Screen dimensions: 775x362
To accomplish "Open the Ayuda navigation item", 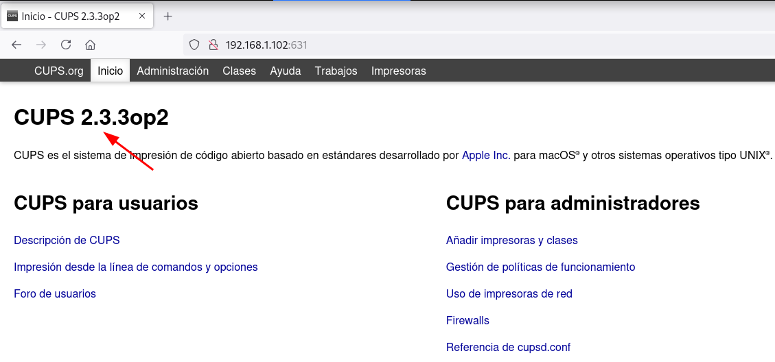I will (x=285, y=71).
